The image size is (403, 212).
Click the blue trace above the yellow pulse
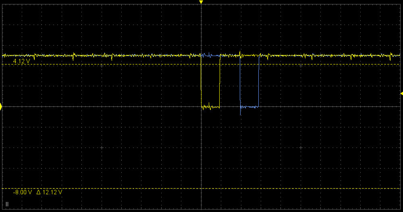(210, 55)
